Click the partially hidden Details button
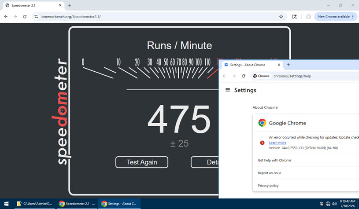 point(205,162)
